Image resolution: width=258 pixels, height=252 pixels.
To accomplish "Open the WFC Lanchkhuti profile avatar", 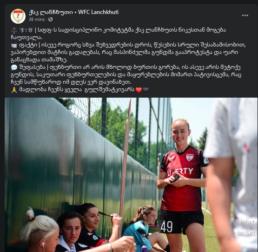I will 18,16.
